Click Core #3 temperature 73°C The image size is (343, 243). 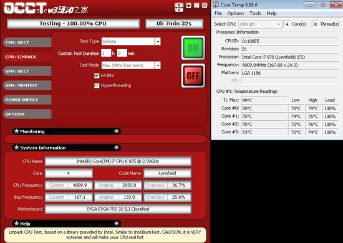point(264,132)
